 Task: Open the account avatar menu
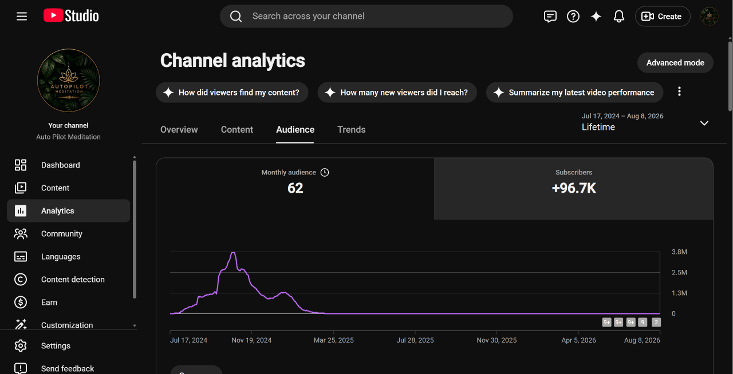tap(710, 17)
